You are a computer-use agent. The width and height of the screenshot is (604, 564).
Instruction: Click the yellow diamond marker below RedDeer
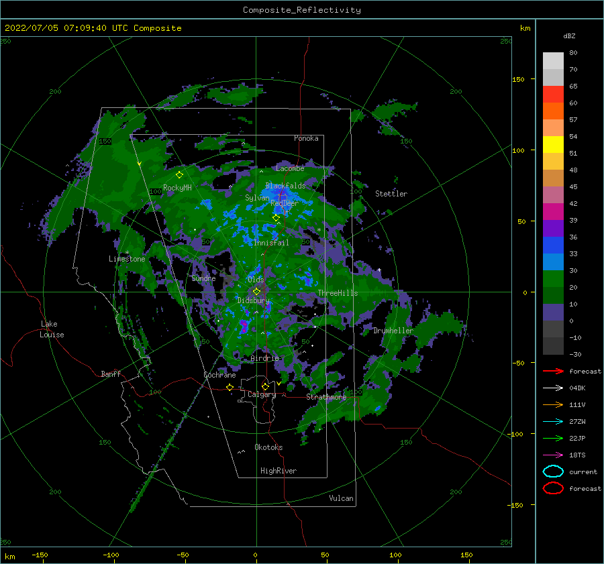(276, 218)
